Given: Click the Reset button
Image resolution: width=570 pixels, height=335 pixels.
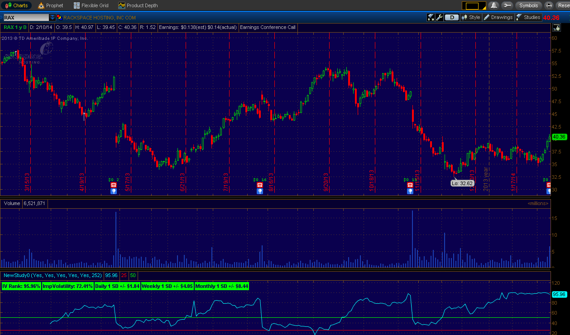Looking at the screenshot, I should [563, 5].
